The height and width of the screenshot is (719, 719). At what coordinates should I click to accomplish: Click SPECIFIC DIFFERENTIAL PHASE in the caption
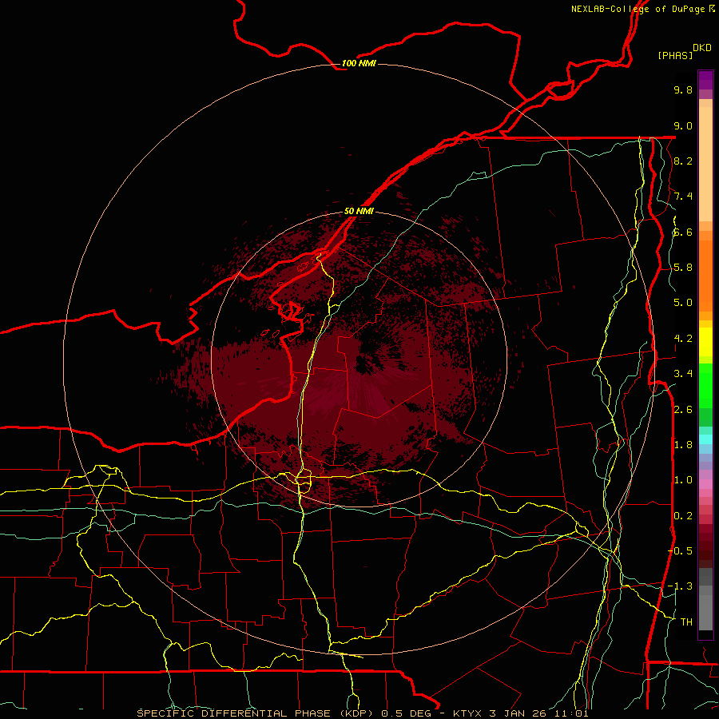[233, 713]
